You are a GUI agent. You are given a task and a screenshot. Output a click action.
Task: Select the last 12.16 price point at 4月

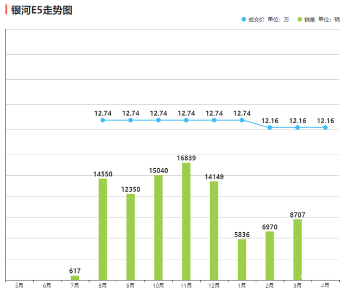pos(325,128)
